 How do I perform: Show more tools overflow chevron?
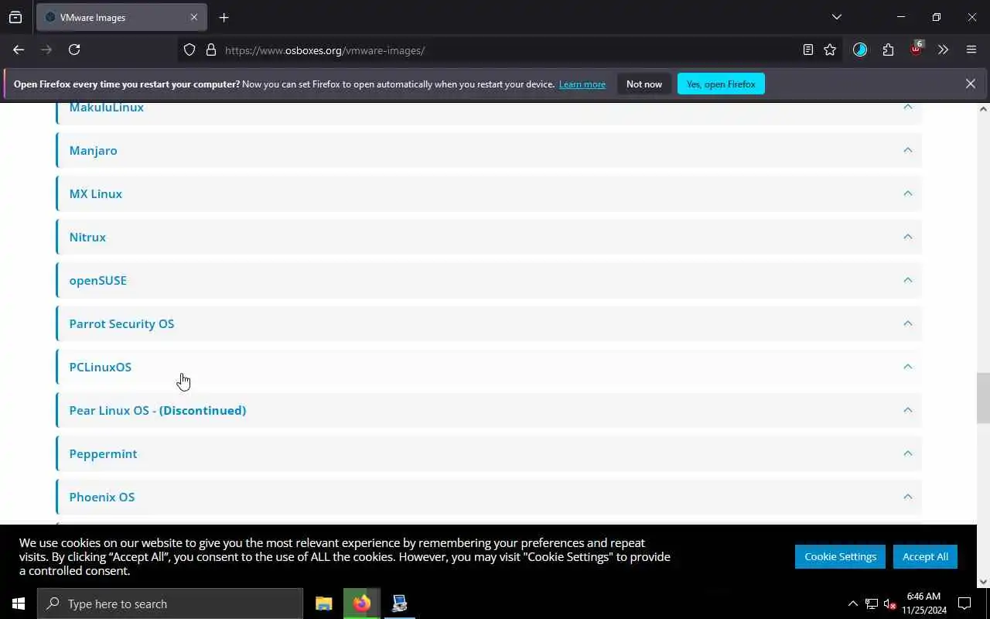click(943, 50)
